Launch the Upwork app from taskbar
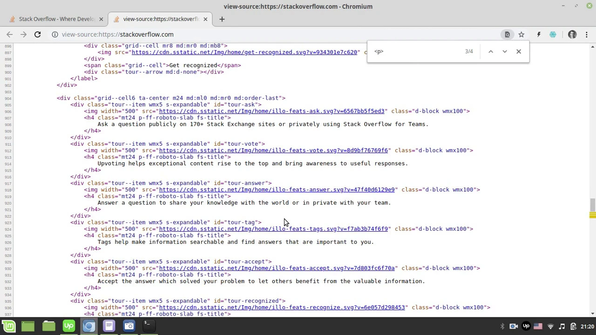The image size is (596, 335). tap(68, 326)
